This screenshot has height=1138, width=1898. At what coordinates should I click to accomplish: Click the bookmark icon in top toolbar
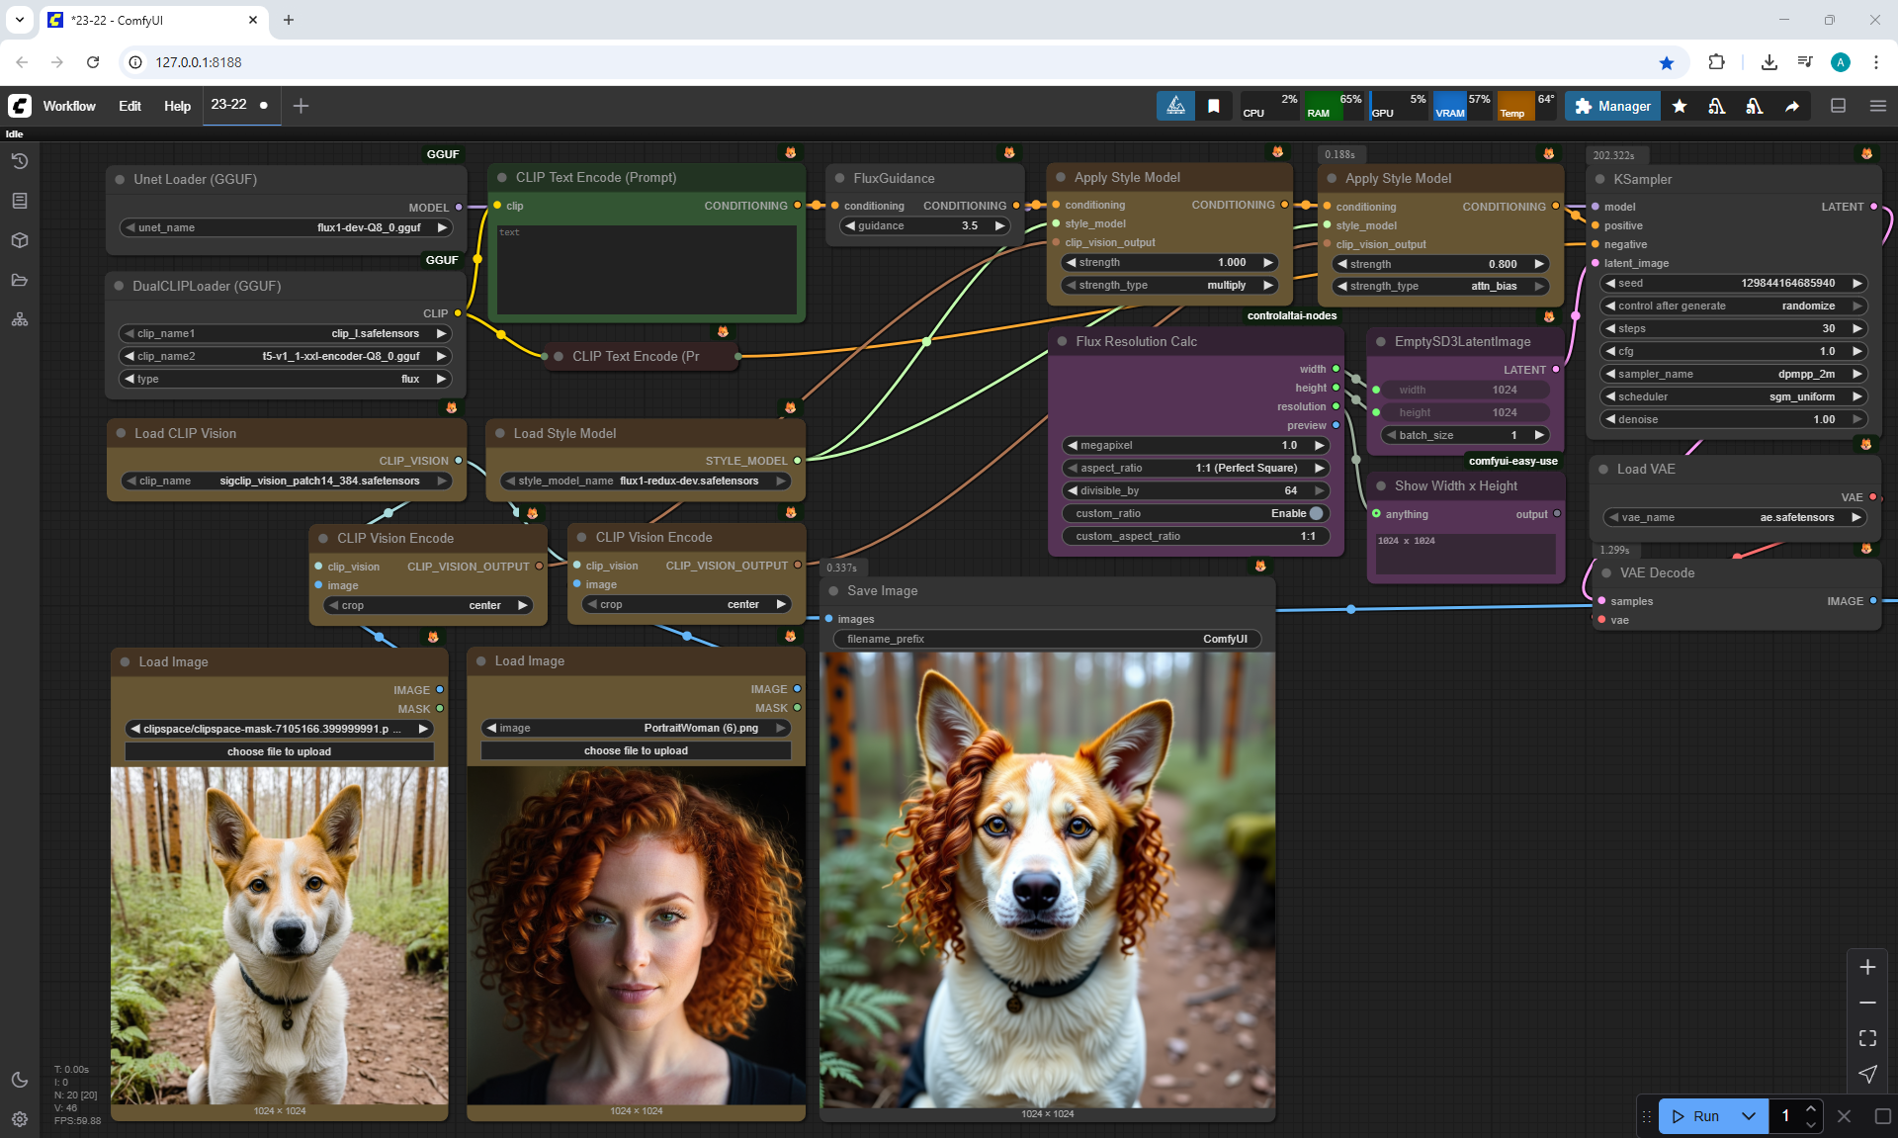[x=1214, y=106]
